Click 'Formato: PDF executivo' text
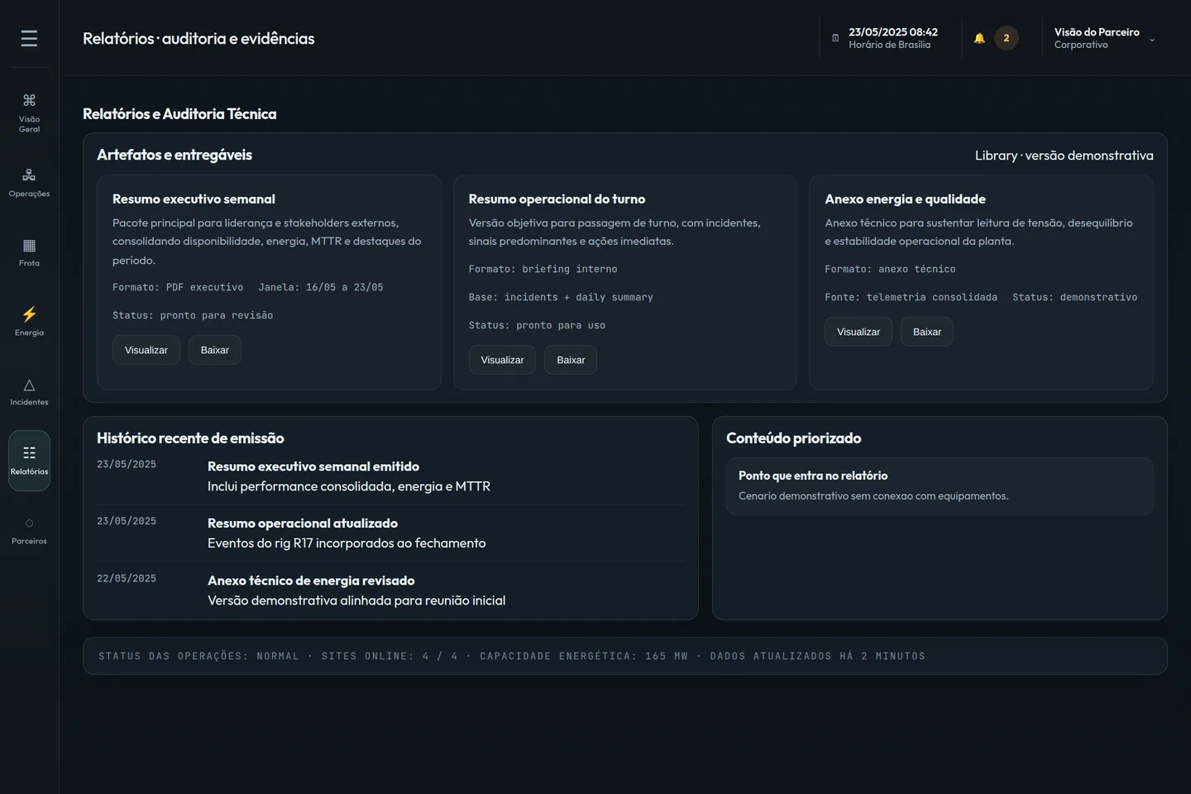 tap(178, 287)
